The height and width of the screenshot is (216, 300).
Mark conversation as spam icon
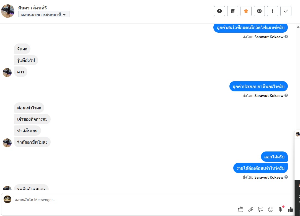[219, 11]
